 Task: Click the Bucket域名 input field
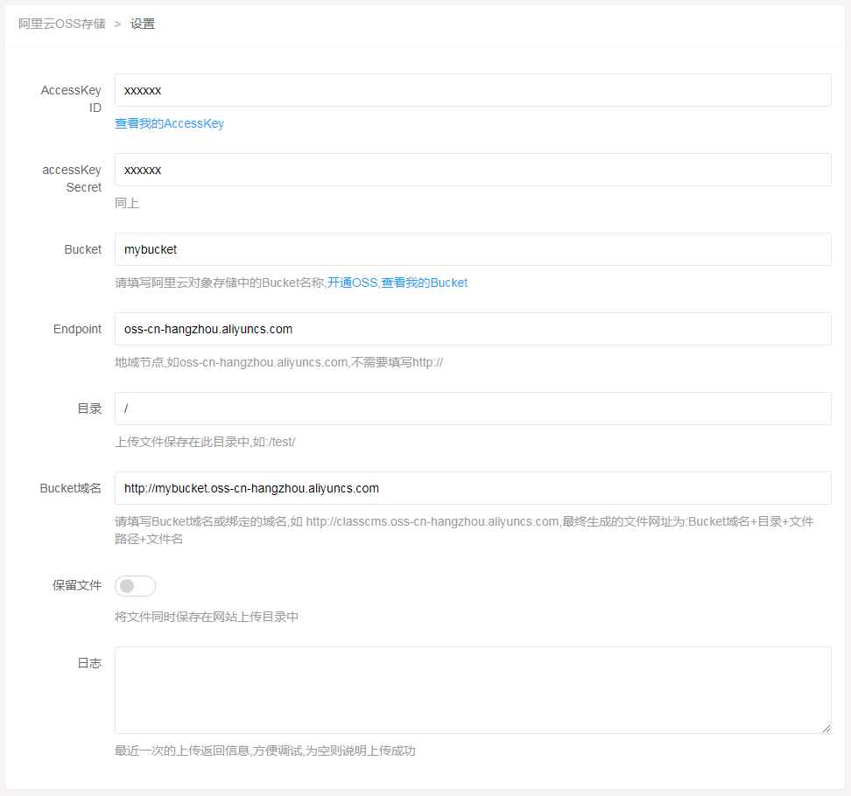[473, 488]
